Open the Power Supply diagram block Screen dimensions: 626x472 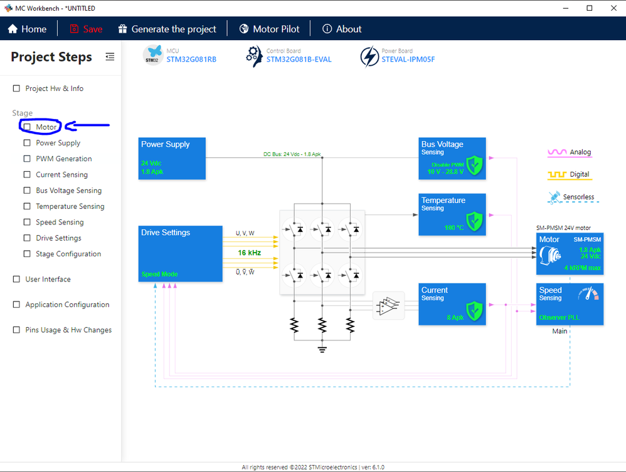[x=172, y=159]
